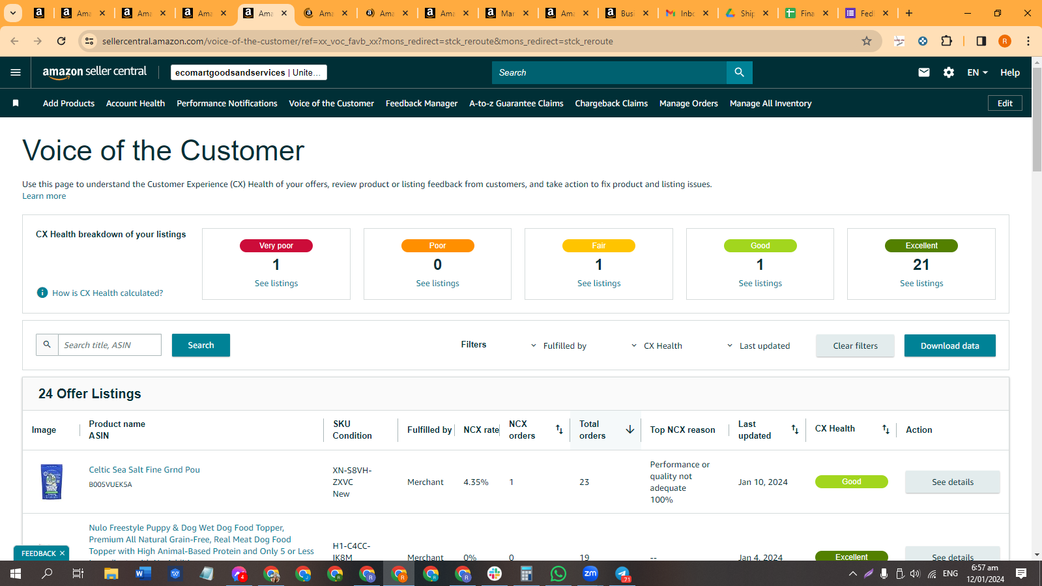Open Windows Start menu
This screenshot has height=586, width=1042.
pyautogui.click(x=16, y=574)
